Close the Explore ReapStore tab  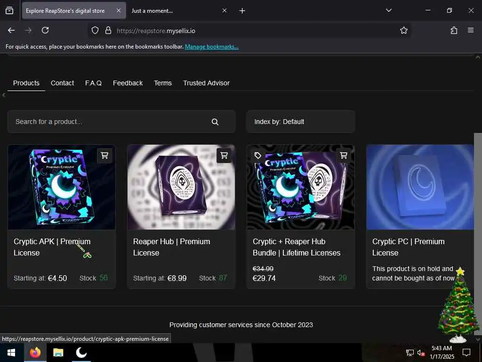tap(119, 11)
